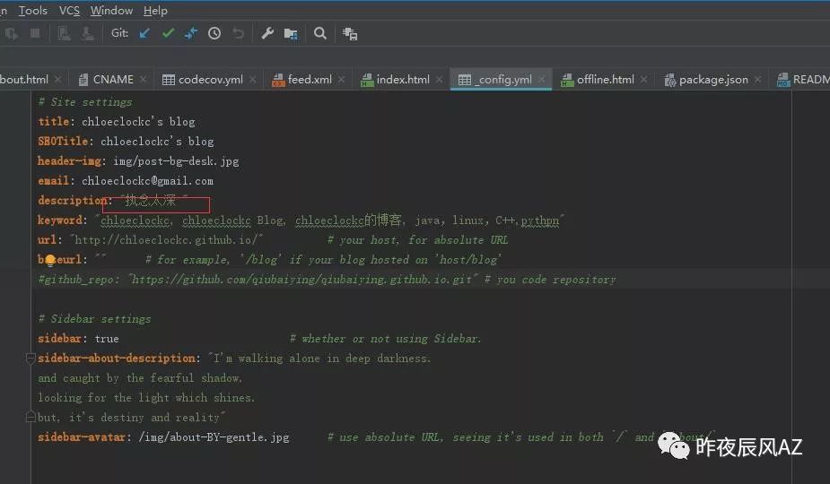Screen dimensions: 830x484
Task: Click the yellow intention lightbulb on baseurl line
Action: [x=49, y=260]
